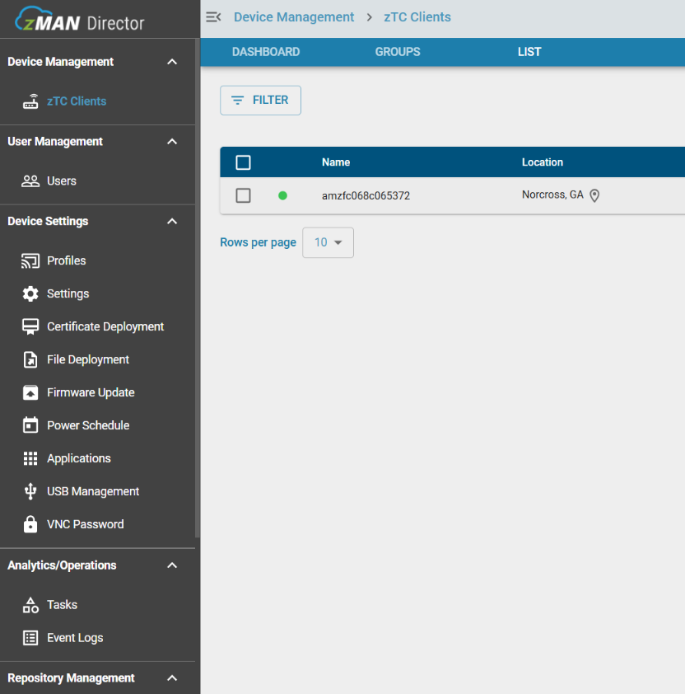Image resolution: width=685 pixels, height=694 pixels.
Task: Click the Users people icon
Action: point(30,181)
